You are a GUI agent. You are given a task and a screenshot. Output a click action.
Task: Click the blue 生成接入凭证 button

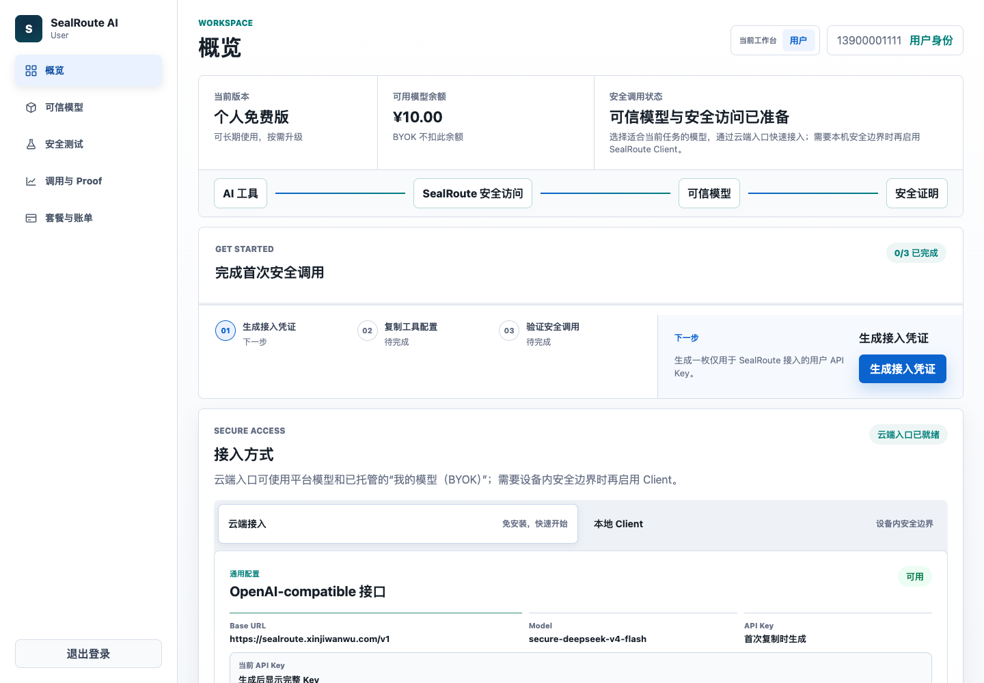click(902, 369)
